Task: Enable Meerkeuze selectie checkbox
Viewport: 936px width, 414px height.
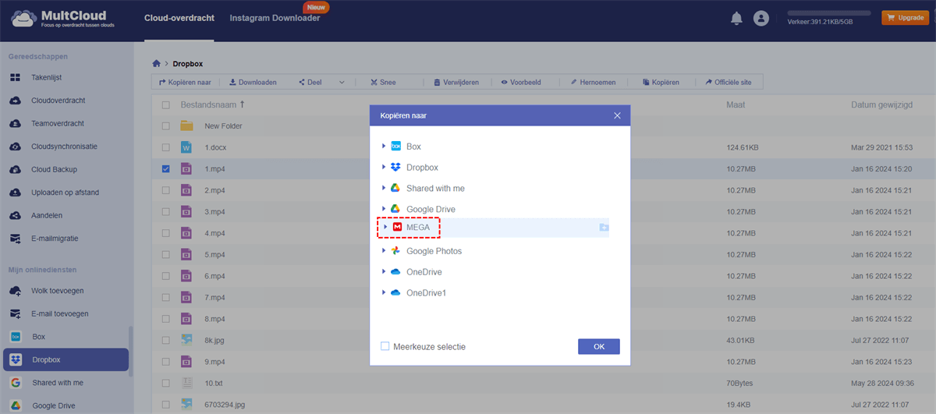Action: [385, 346]
